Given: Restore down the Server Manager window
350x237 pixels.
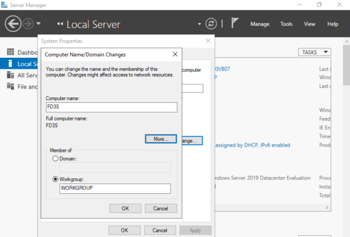Looking at the screenshot, I should click(320, 5).
